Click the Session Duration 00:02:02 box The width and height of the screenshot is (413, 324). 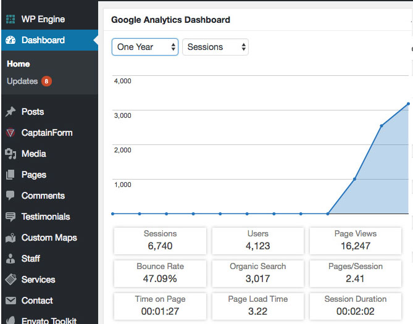point(356,306)
